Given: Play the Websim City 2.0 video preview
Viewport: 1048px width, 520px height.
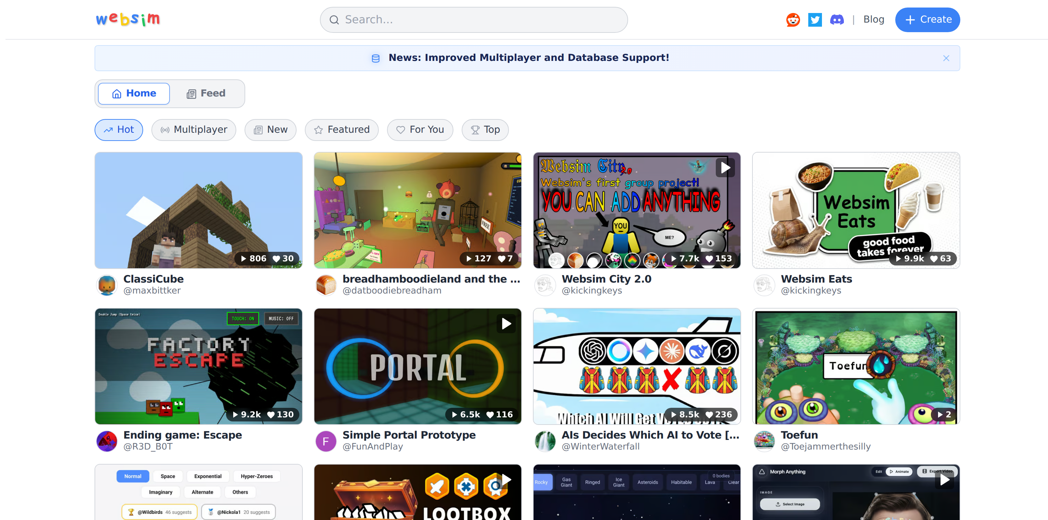Looking at the screenshot, I should click(725, 167).
